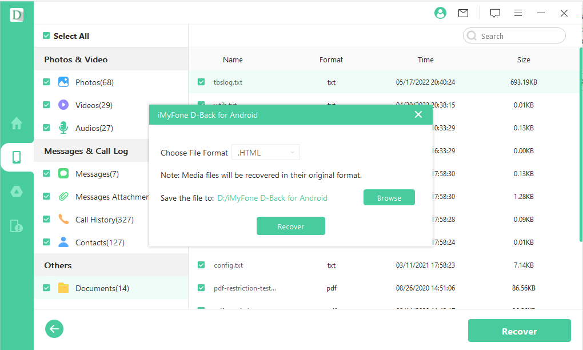Click the green back arrow button

click(x=54, y=328)
